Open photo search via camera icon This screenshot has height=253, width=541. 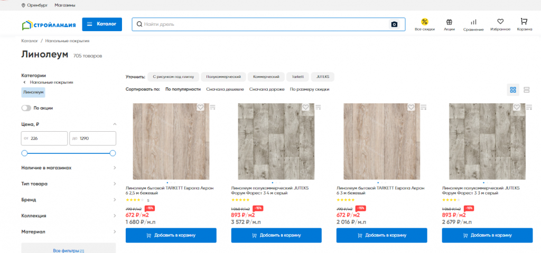click(x=394, y=24)
